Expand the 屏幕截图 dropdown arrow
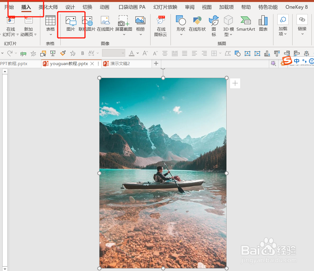The height and width of the screenshot is (271, 314). [124, 35]
